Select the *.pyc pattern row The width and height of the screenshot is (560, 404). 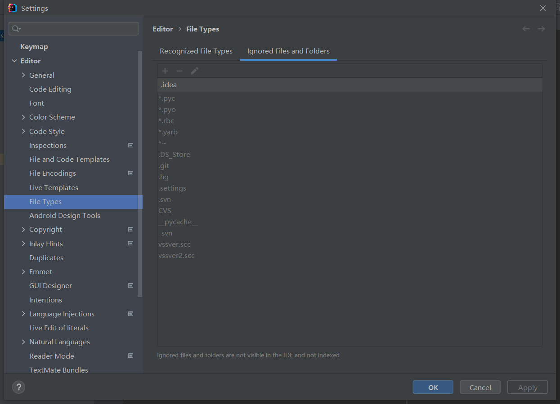349,98
